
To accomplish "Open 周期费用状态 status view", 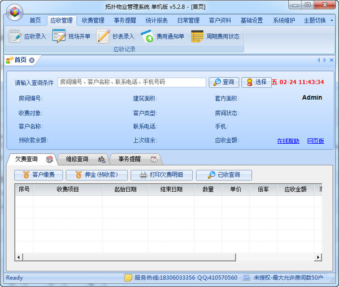I will 215,37.
